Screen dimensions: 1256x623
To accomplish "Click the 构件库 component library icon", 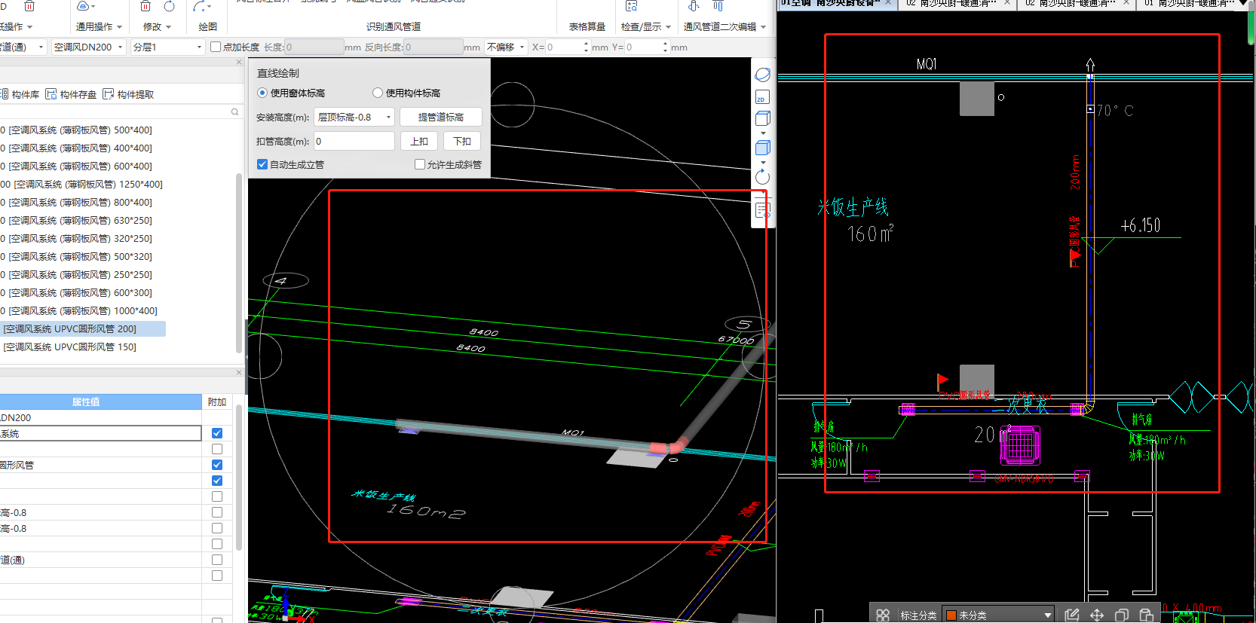I will [4, 94].
